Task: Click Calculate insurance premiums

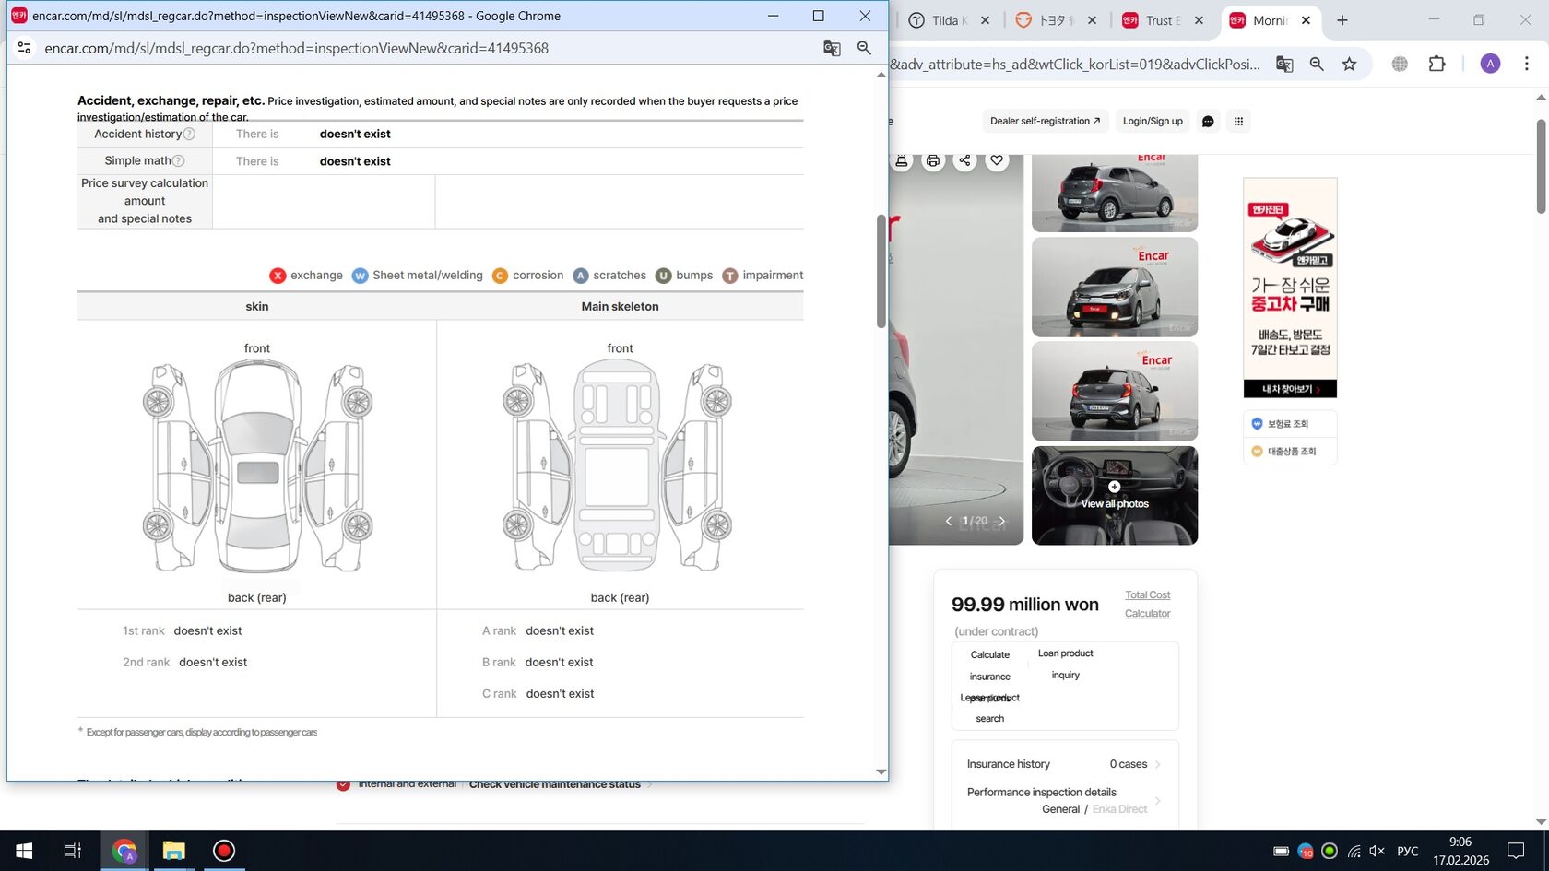Action: [989, 677]
